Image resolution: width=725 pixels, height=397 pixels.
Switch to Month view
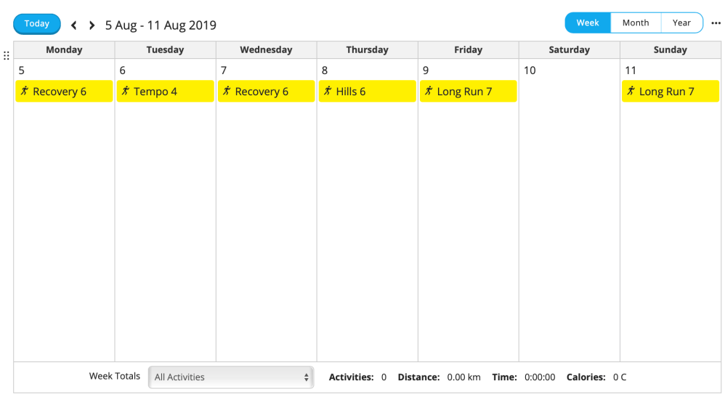(x=635, y=23)
